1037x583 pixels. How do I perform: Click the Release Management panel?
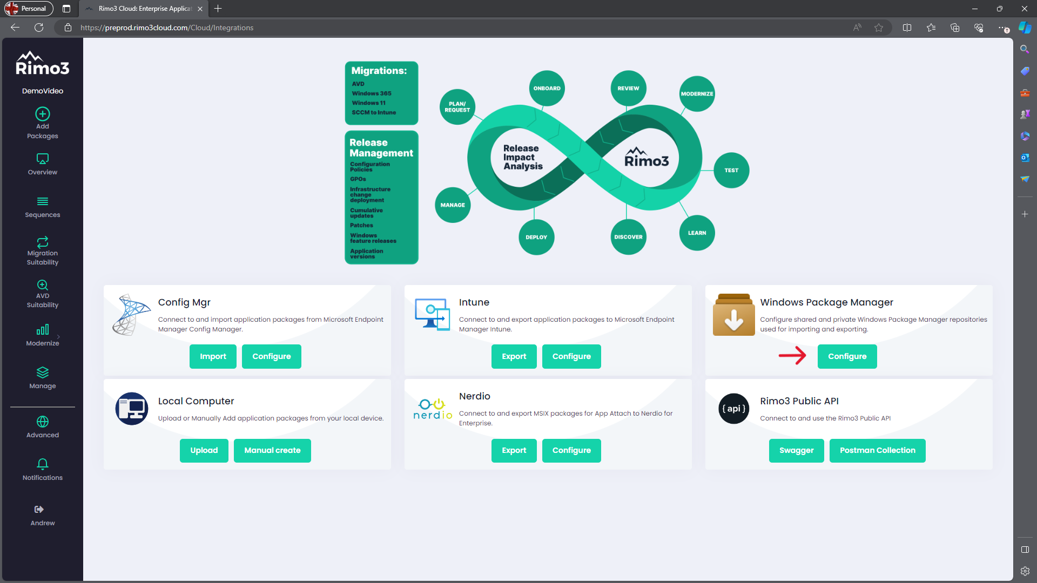point(381,197)
